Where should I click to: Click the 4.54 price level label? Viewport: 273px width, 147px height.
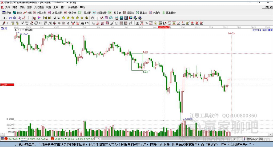coord(145,72)
